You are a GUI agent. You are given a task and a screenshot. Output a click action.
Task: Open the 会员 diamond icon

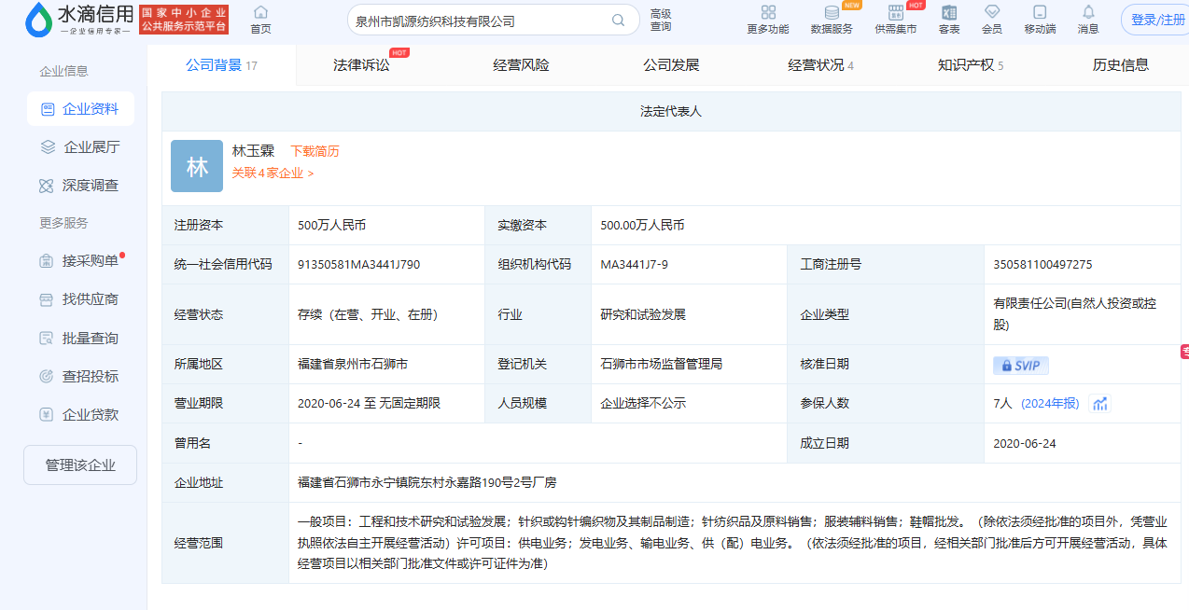point(992,13)
